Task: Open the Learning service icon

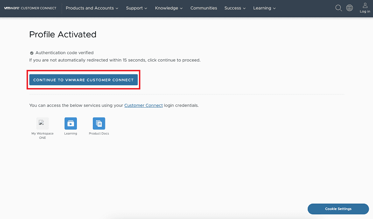Action: (x=71, y=123)
